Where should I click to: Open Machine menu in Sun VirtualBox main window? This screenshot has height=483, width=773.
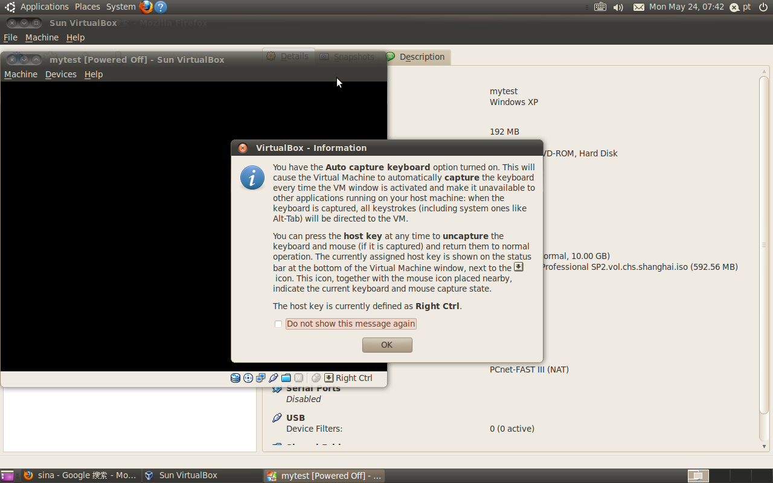(x=42, y=37)
